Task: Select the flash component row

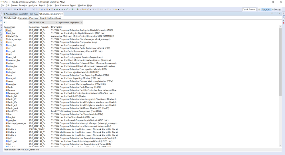Action: (61, 87)
